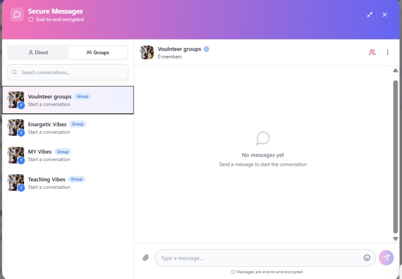Image resolution: width=402 pixels, height=279 pixels.
Task: Click the empty chat bubble icon
Action: tap(263, 138)
